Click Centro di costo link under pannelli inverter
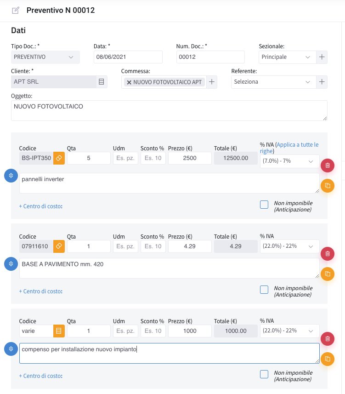 (x=41, y=206)
